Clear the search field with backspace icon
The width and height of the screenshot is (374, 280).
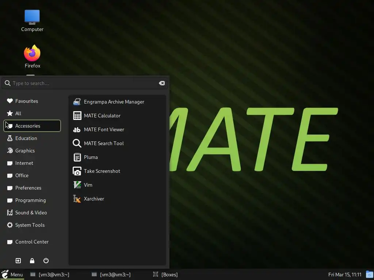(162, 83)
